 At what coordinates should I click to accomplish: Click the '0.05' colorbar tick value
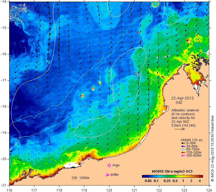click(x=148, y=181)
